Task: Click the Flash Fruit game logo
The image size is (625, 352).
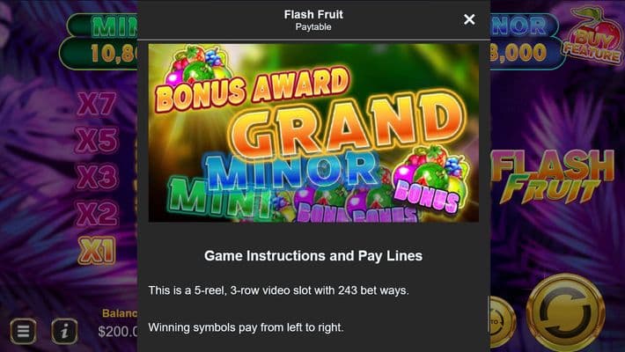Action: point(555,176)
